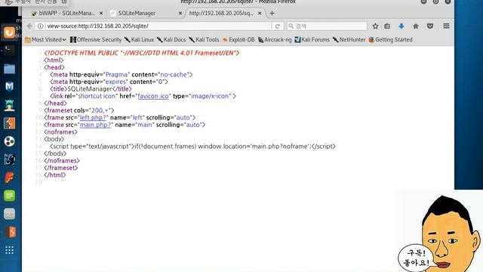This screenshot has height=272, width=483.
Task: Open the Exploit-DB bookmark
Action: [x=238, y=40]
